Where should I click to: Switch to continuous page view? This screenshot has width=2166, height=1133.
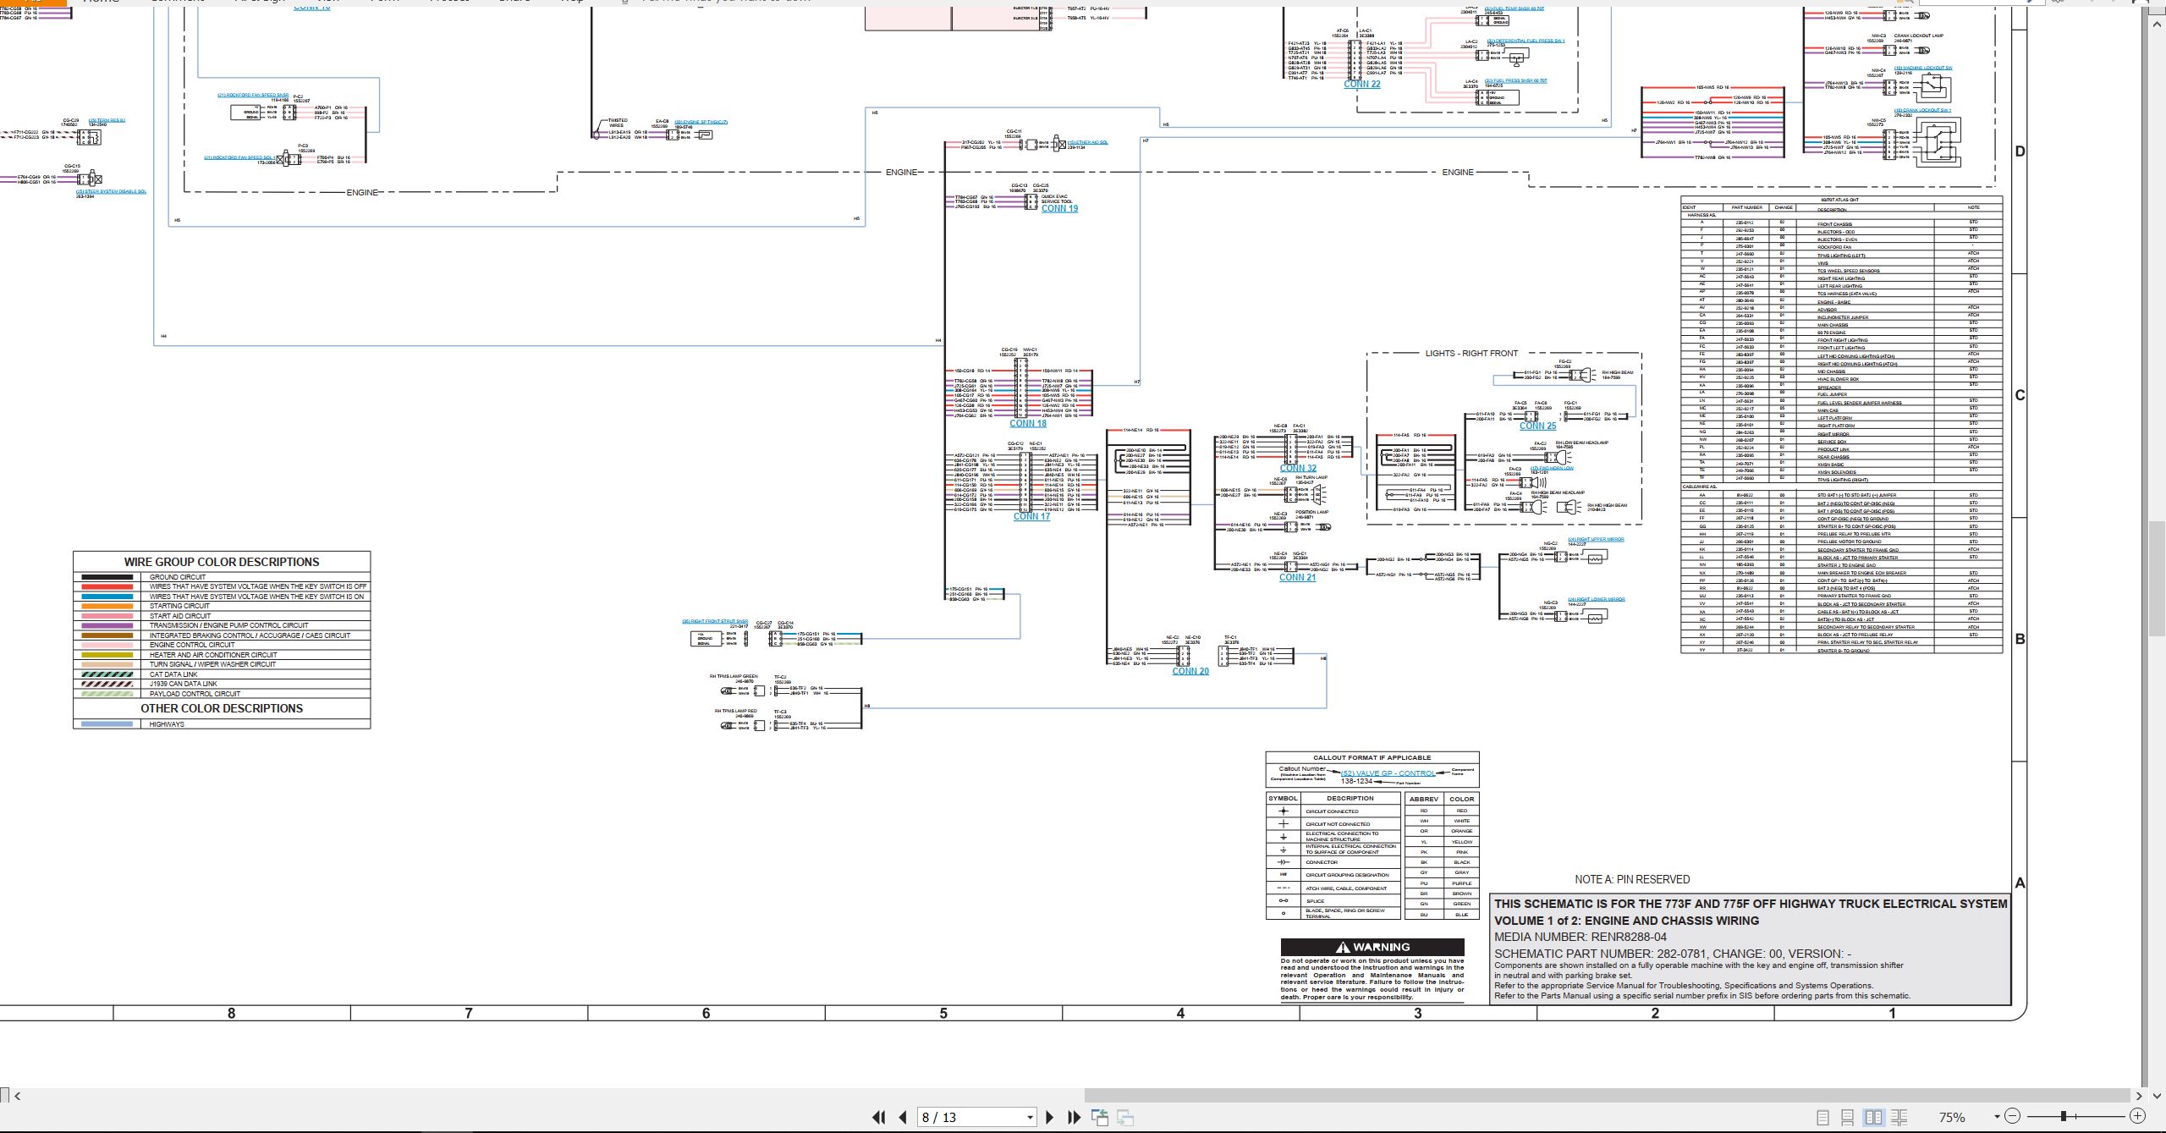pyautogui.click(x=1848, y=1117)
